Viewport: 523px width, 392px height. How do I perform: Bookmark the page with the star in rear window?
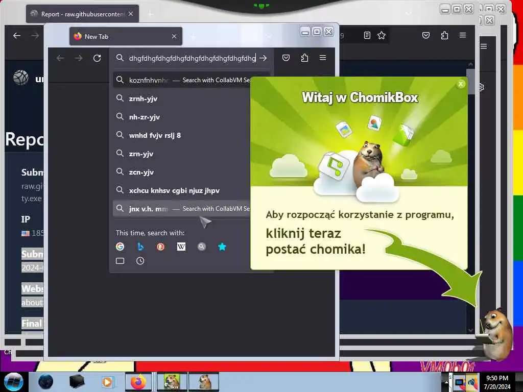382,35
